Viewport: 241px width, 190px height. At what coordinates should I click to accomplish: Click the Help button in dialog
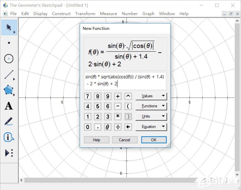(x=97, y=140)
